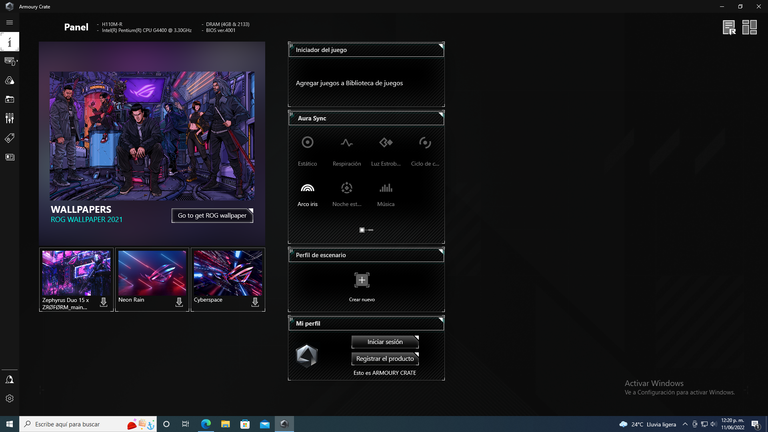
Task: Open Settings gear in sidebar
Action: (10, 398)
